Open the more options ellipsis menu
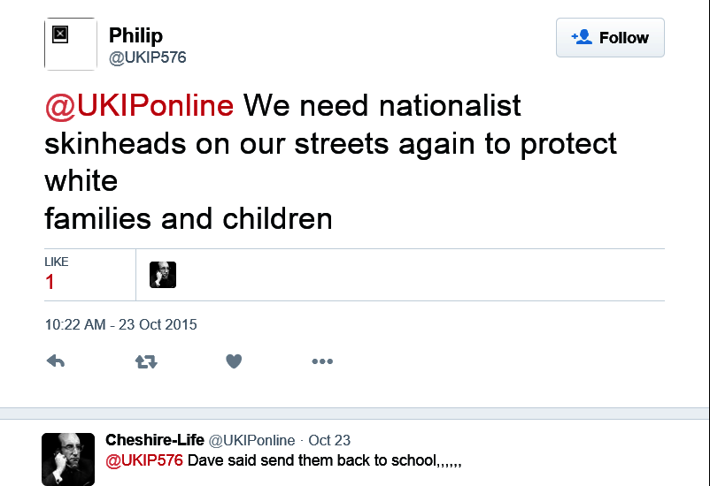710x486 pixels. pyautogui.click(x=322, y=361)
